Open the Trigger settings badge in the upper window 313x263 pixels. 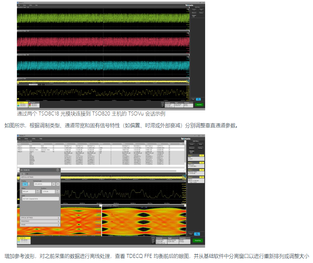[179, 105]
